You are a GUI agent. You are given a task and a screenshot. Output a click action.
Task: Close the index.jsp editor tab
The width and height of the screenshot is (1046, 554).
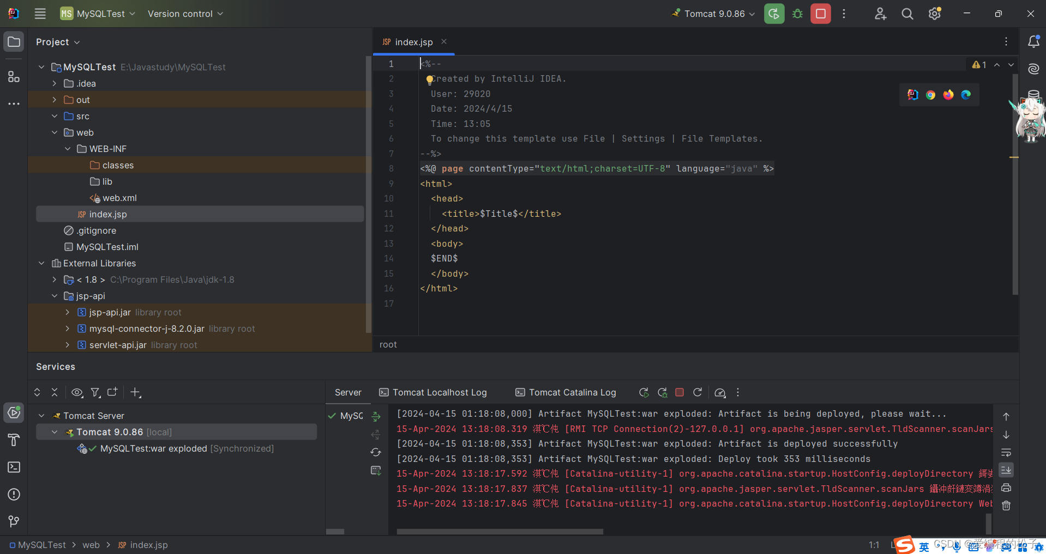tap(444, 41)
